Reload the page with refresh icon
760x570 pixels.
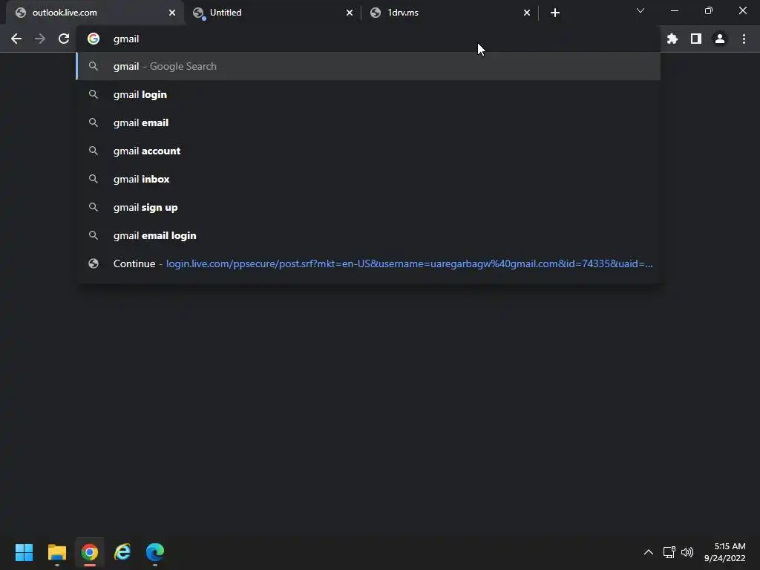64,39
